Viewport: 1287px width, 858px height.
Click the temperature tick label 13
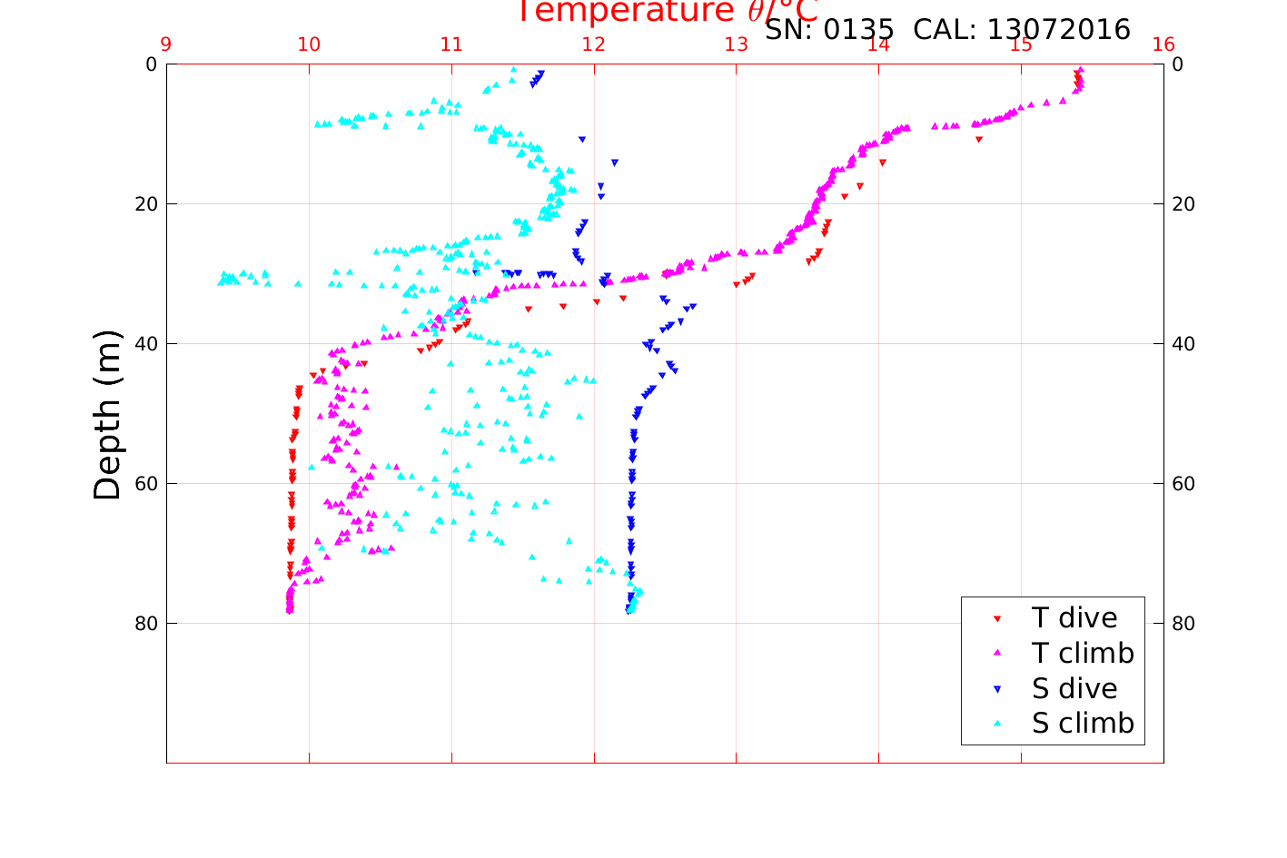pyautogui.click(x=737, y=44)
